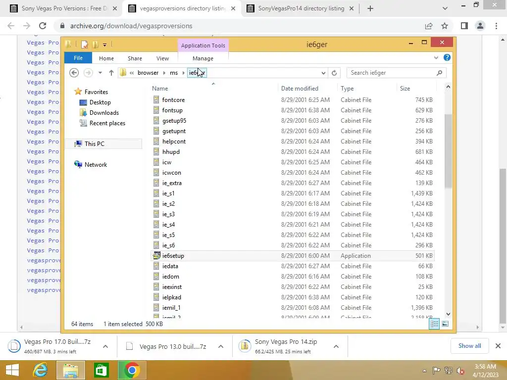Switch to SonyVegasPro14 directory listing tab

(301, 8)
